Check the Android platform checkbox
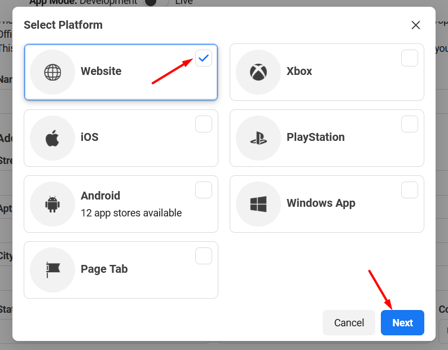Image resolution: width=448 pixels, height=350 pixels. coord(204,190)
